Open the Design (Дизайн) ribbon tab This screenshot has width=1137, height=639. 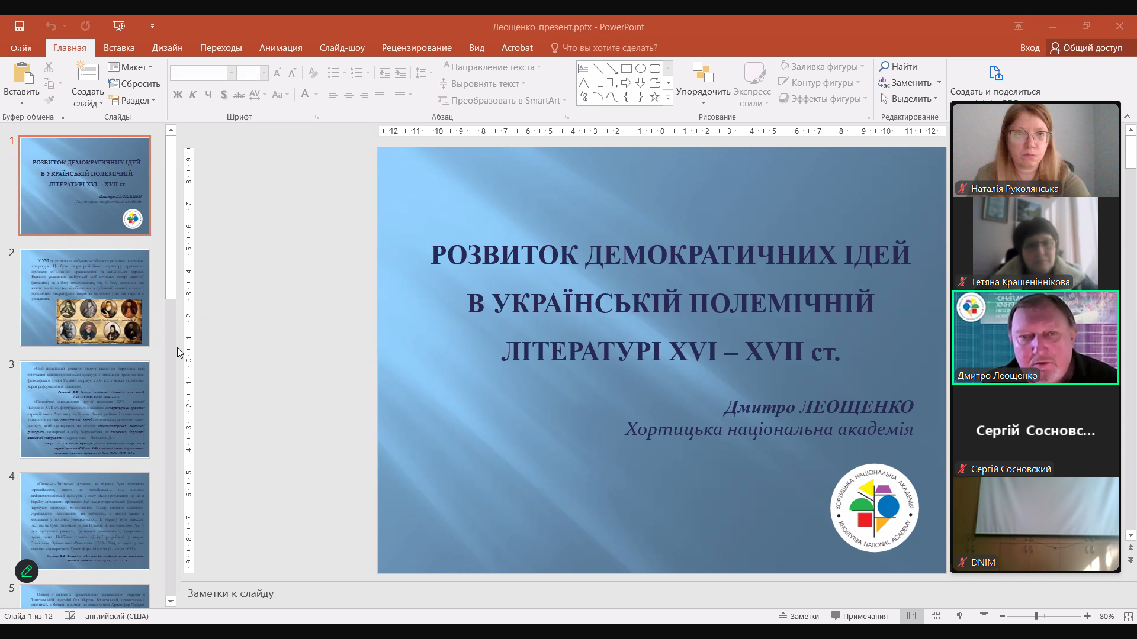tap(167, 48)
